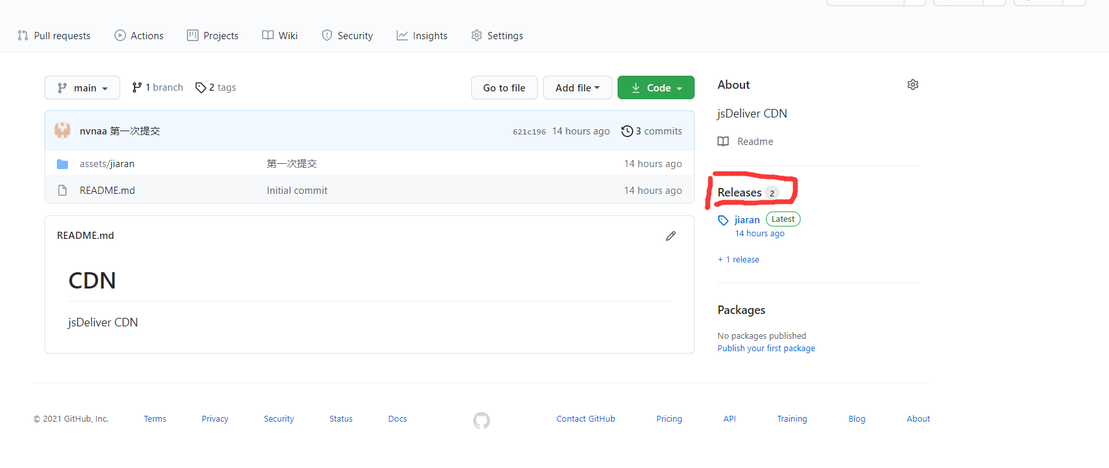This screenshot has height=468, width=1109.
Task: Click the tag icon beside jiaran
Action: click(x=723, y=221)
